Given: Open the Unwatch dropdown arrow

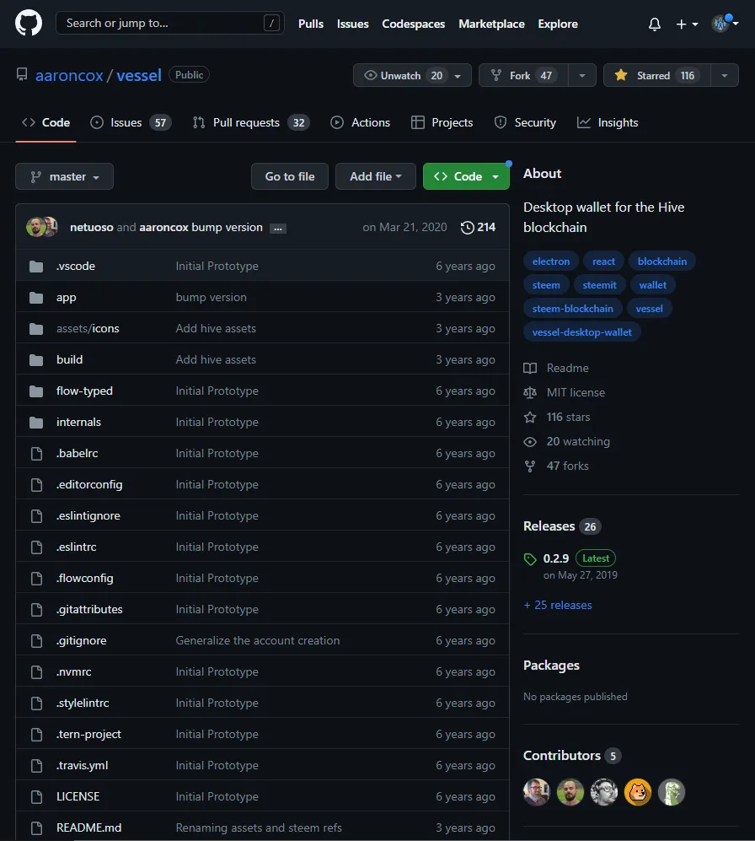Looking at the screenshot, I should [458, 76].
